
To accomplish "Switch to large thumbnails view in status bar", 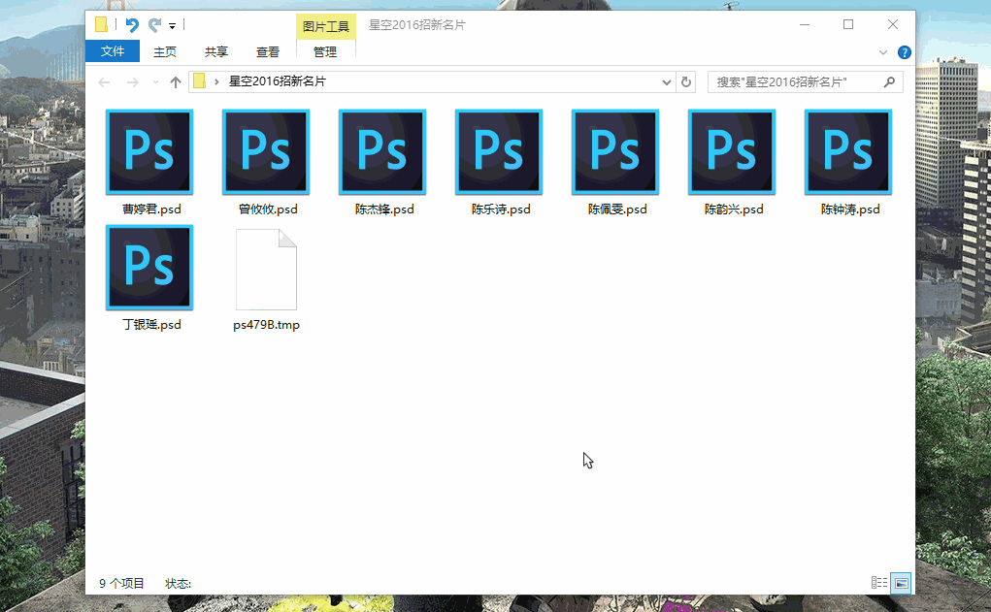I will click(900, 582).
